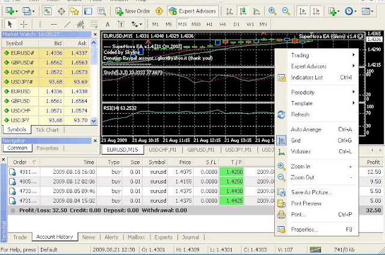The width and height of the screenshot is (385, 255).
Task: Toggle the Navigator star-folder icon
Action: pyautogui.click(x=75, y=11)
